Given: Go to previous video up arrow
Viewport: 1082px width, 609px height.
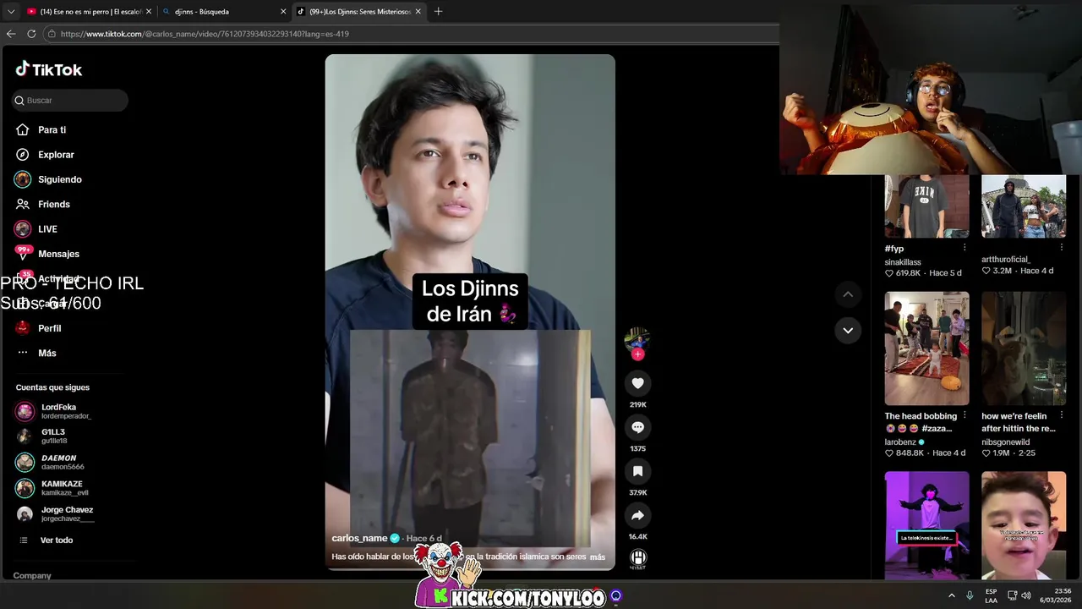Looking at the screenshot, I should point(848,294).
